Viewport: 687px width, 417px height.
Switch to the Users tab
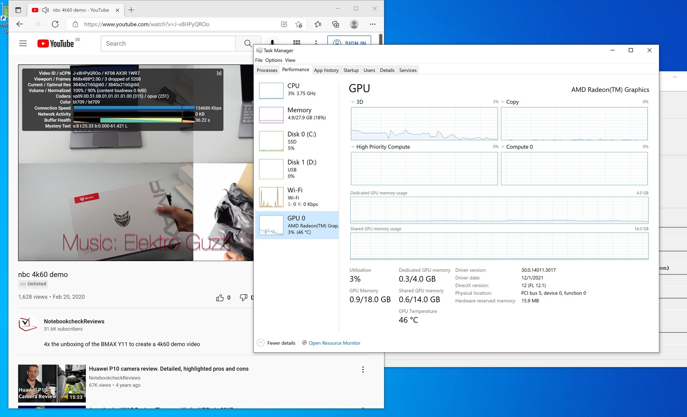[369, 70]
